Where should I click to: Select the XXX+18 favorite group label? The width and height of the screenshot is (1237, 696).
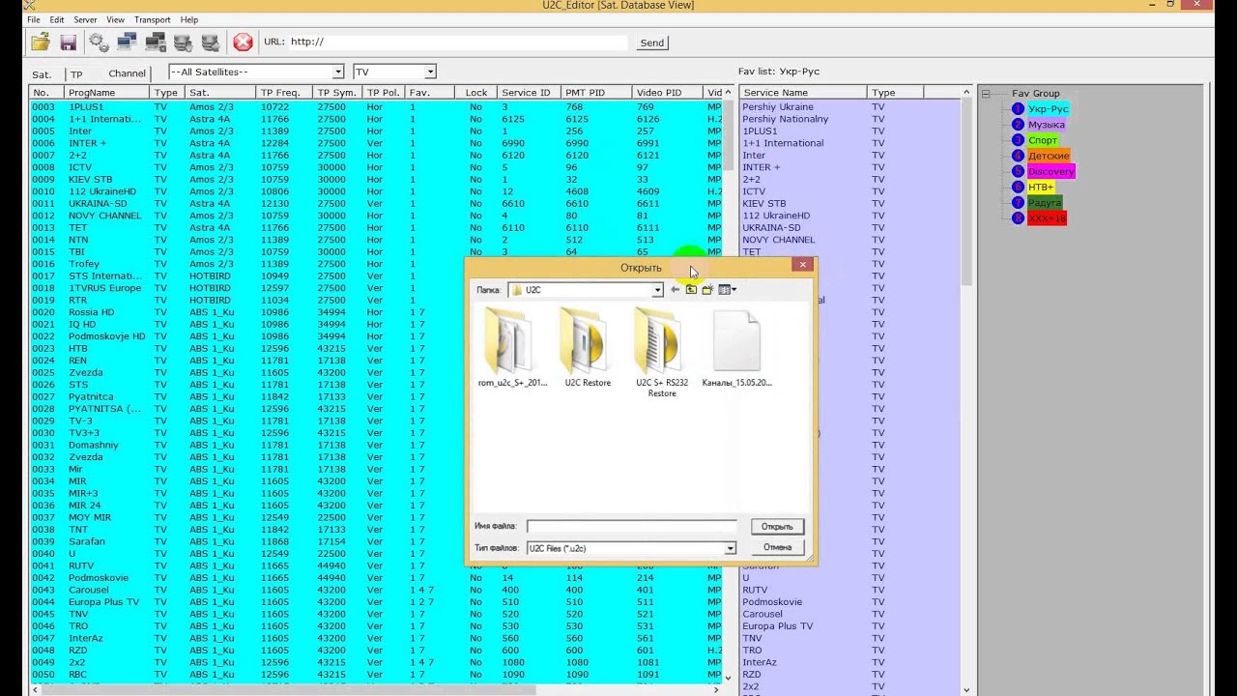(x=1047, y=218)
